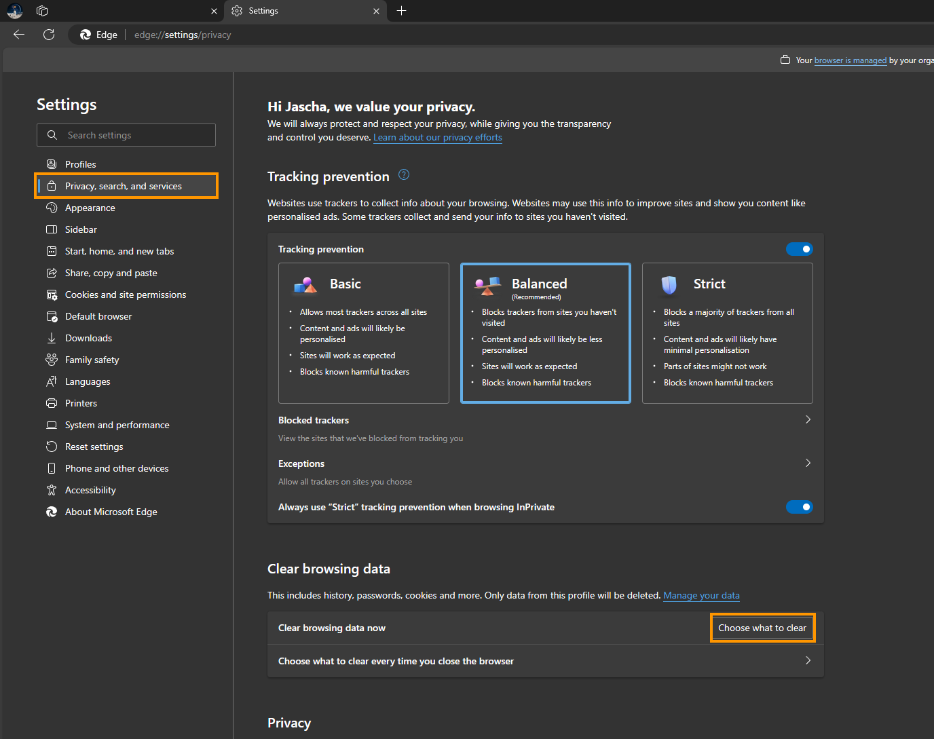The width and height of the screenshot is (934, 739).
Task: Click the Default browser icon
Action: tap(52, 316)
